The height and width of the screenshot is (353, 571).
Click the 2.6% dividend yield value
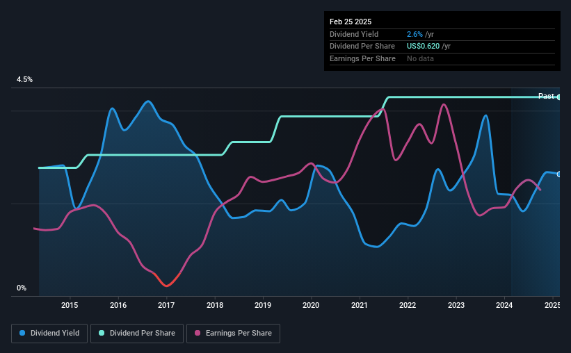(415, 34)
